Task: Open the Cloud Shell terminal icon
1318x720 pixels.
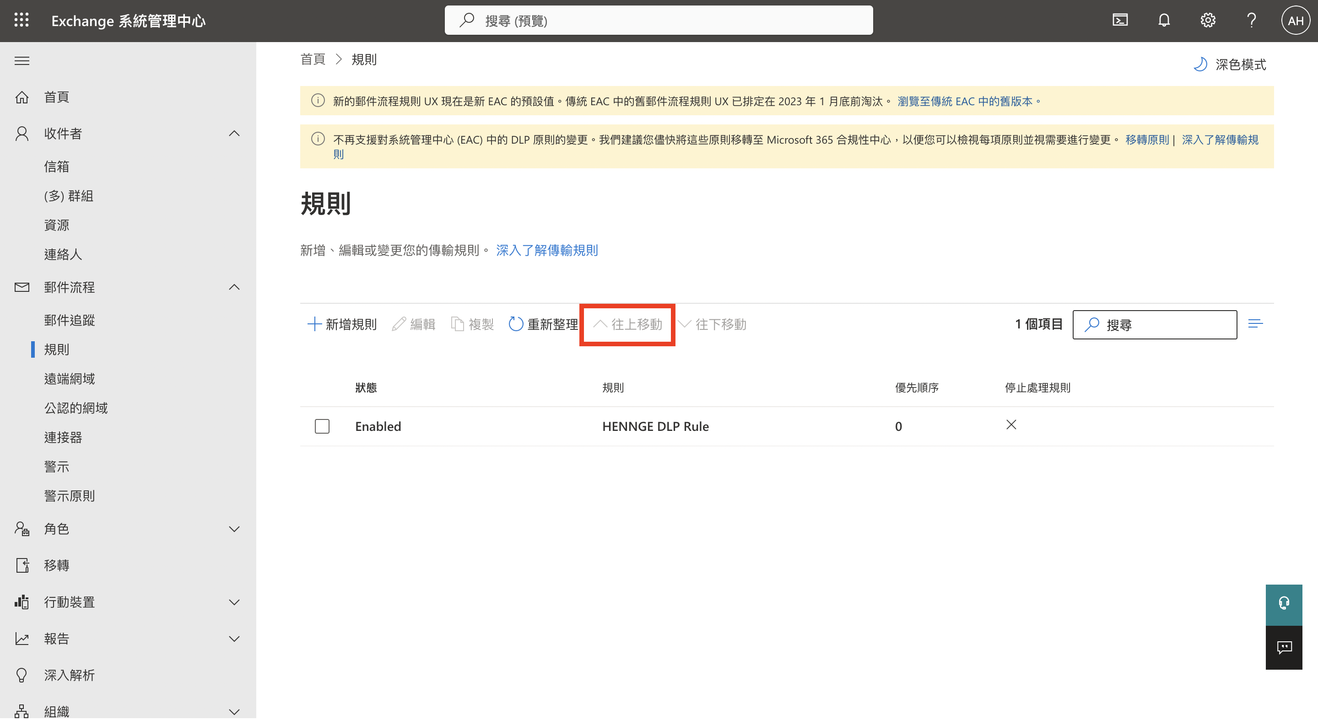Action: click(1120, 21)
